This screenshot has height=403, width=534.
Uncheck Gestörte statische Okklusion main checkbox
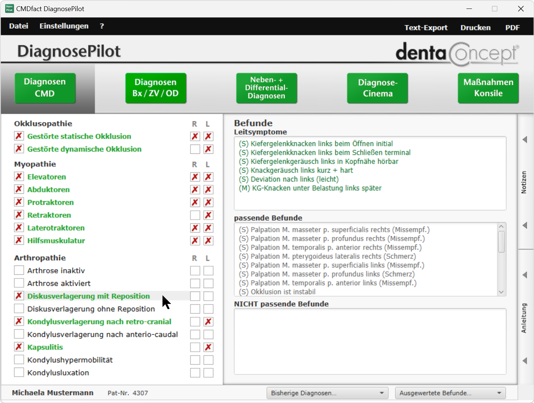click(19, 136)
